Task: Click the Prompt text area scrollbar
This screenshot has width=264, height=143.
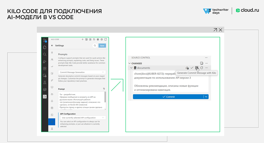Action: pyautogui.click(x=105, y=97)
